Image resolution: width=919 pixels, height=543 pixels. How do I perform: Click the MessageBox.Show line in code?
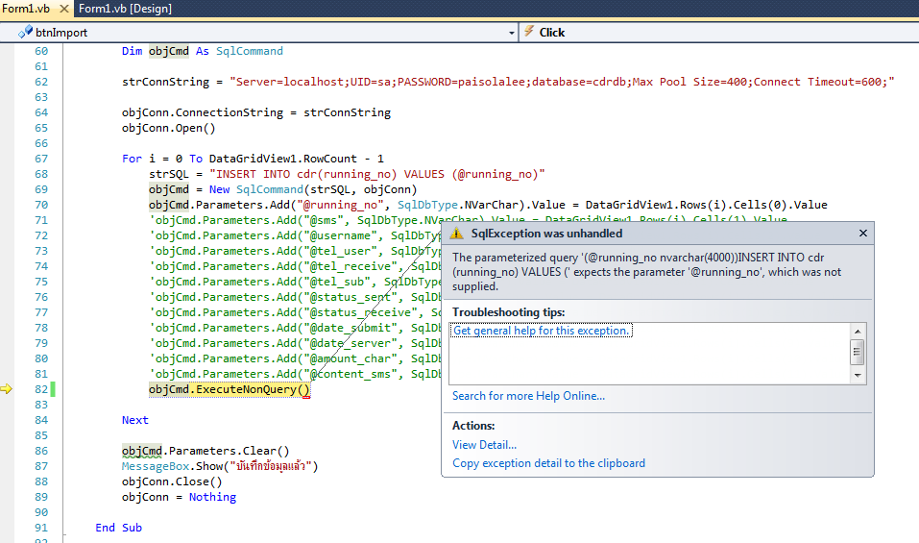tap(219, 466)
